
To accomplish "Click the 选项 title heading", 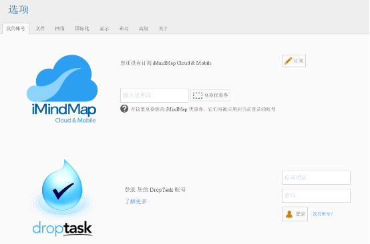I will pos(19,9).
